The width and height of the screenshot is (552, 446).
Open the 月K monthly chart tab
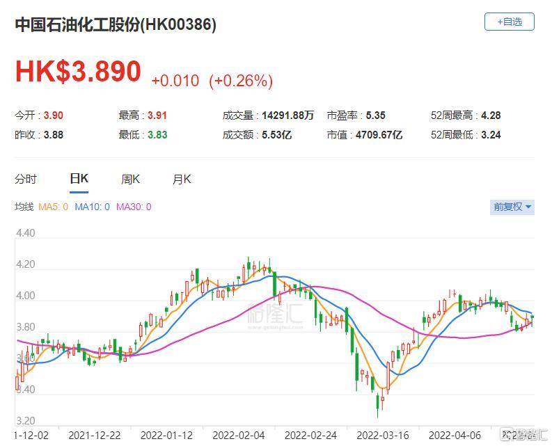[182, 180]
